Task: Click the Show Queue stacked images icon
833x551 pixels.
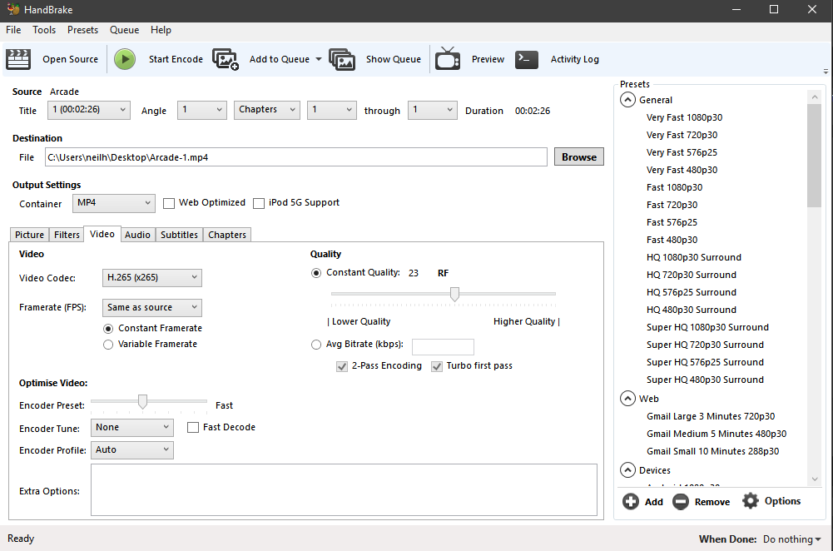Action: click(341, 59)
